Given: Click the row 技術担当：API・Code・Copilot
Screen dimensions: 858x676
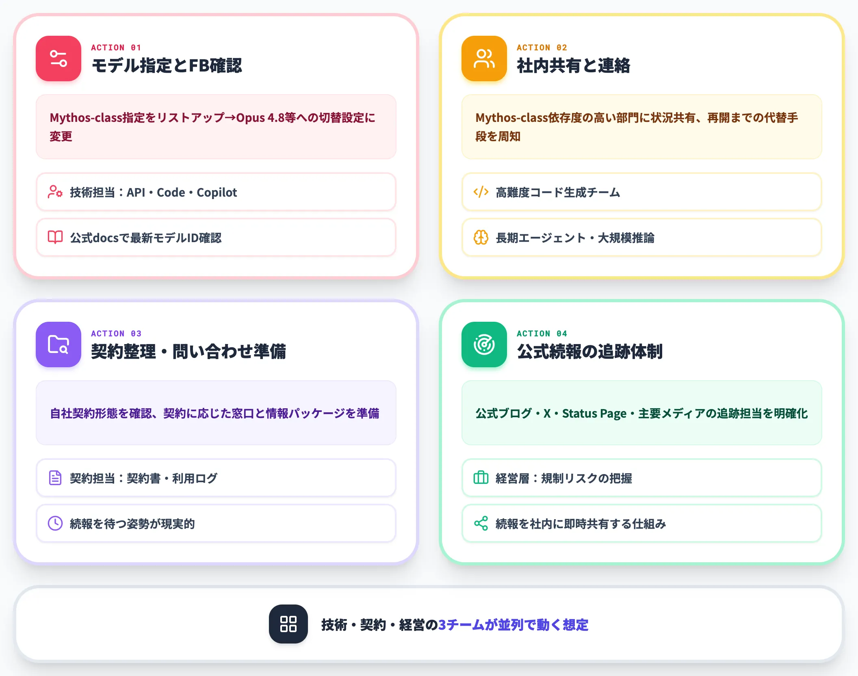Looking at the screenshot, I should pyautogui.click(x=216, y=192).
